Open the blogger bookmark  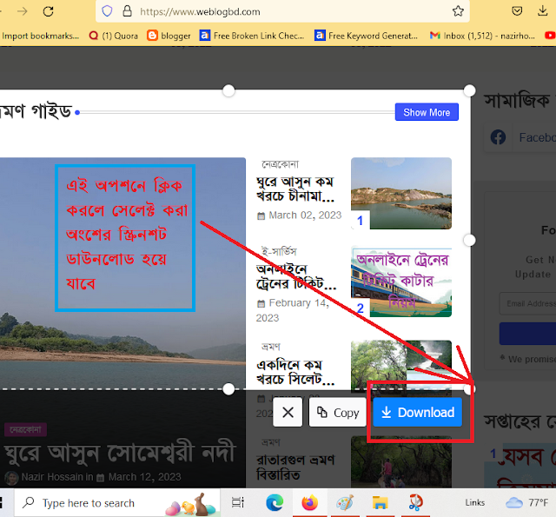click(169, 36)
